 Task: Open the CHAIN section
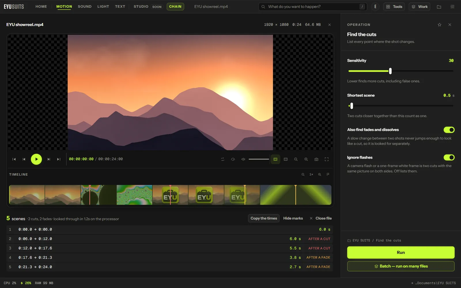175,7
